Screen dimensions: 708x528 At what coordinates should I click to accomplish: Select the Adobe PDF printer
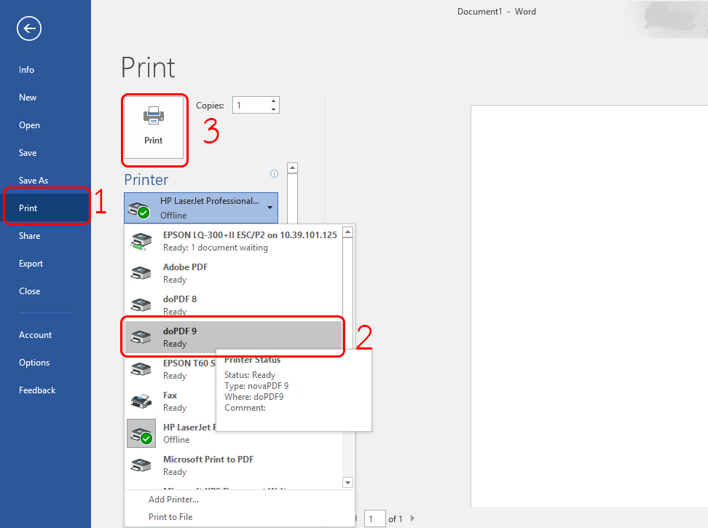(234, 273)
